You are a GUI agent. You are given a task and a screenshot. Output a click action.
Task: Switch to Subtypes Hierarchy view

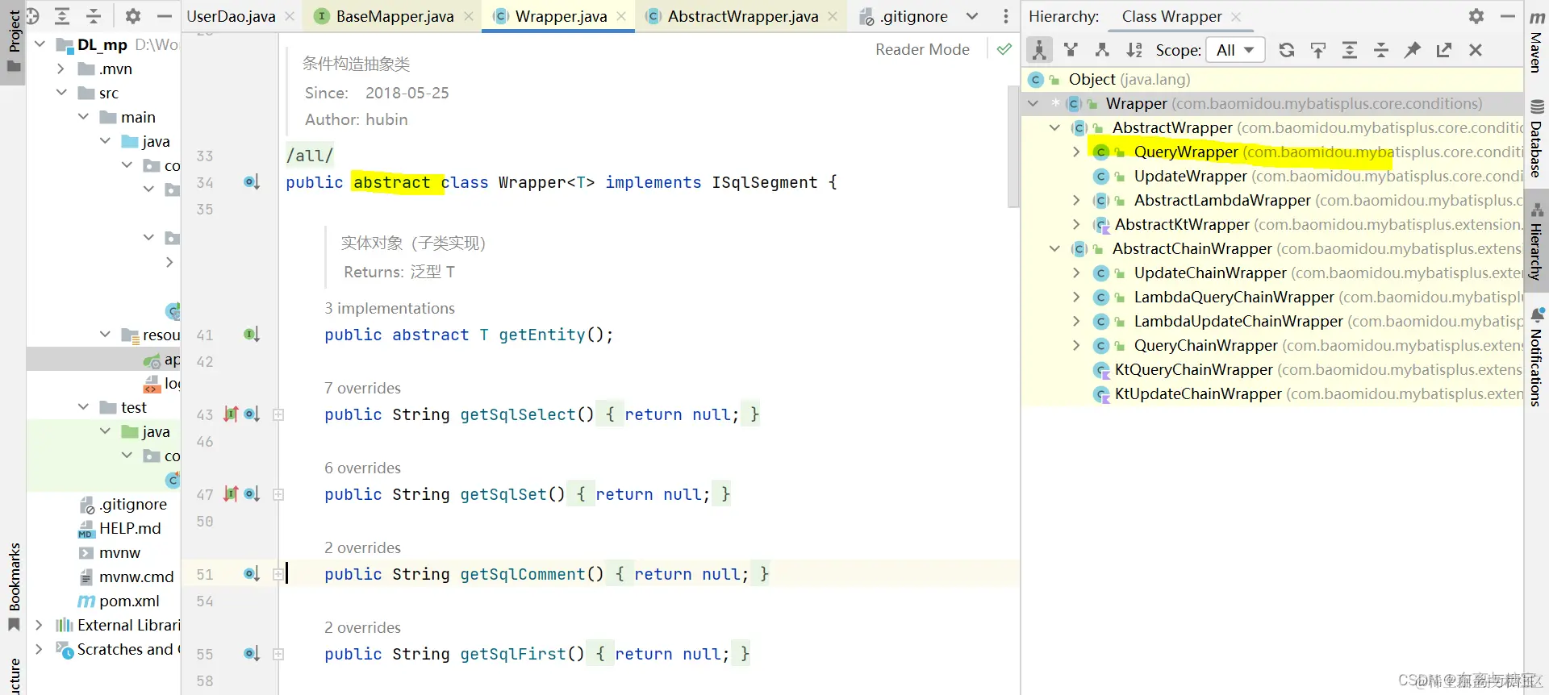[x=1102, y=50]
